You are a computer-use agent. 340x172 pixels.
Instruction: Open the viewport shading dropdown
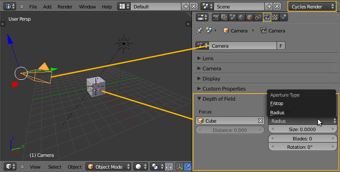140,167
